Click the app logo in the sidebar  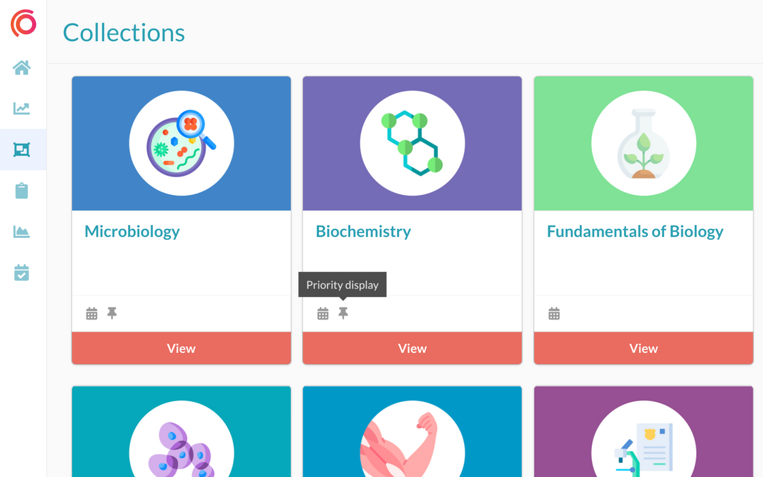[x=23, y=24]
